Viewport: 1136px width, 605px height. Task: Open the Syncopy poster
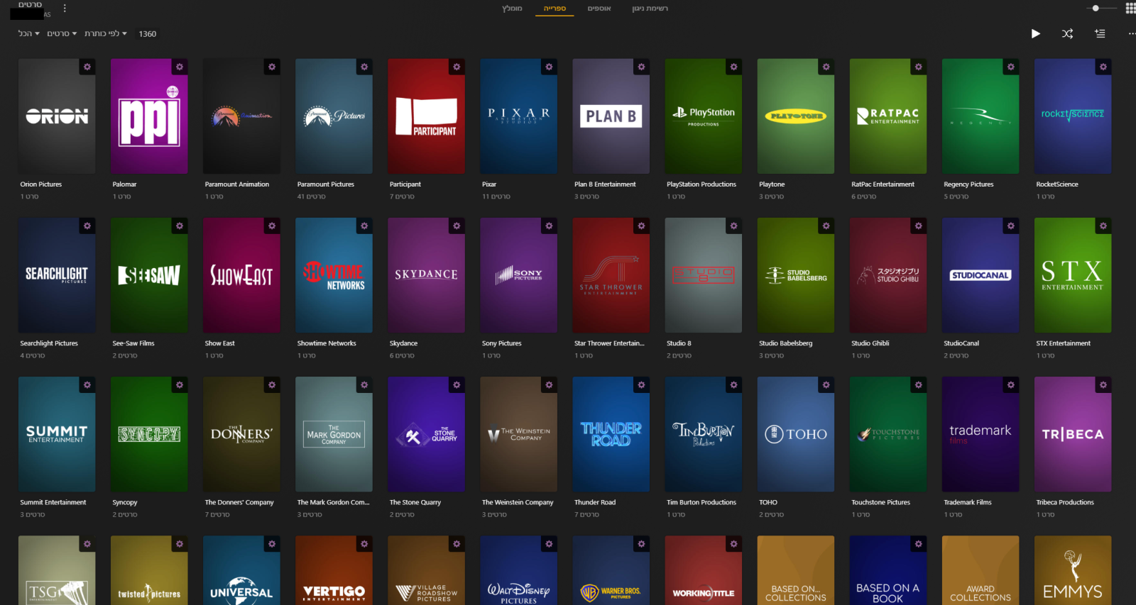(149, 434)
